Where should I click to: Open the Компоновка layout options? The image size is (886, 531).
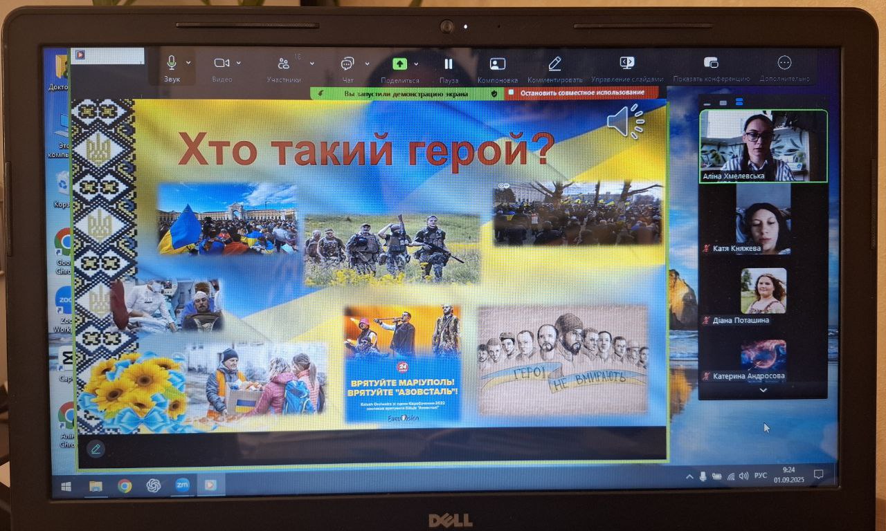(x=497, y=64)
